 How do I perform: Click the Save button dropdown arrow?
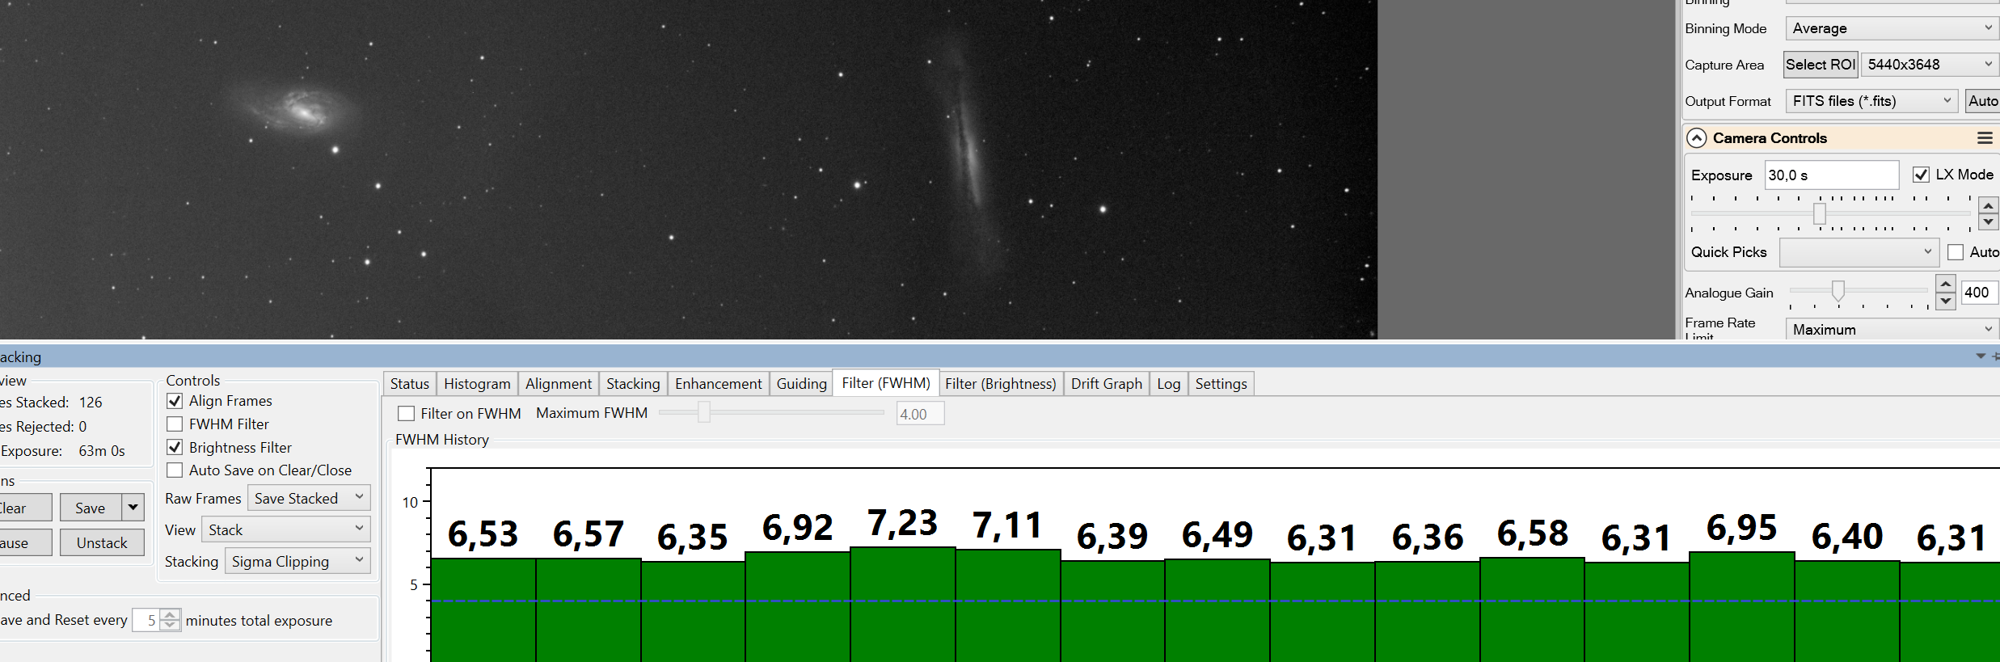coord(133,508)
